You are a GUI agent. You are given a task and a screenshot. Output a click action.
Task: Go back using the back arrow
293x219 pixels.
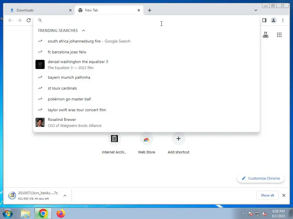point(10,20)
